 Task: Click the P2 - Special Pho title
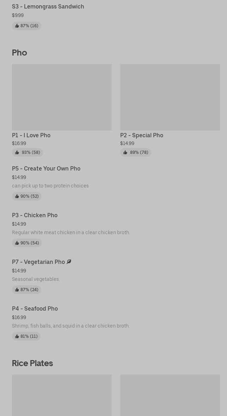click(142, 135)
